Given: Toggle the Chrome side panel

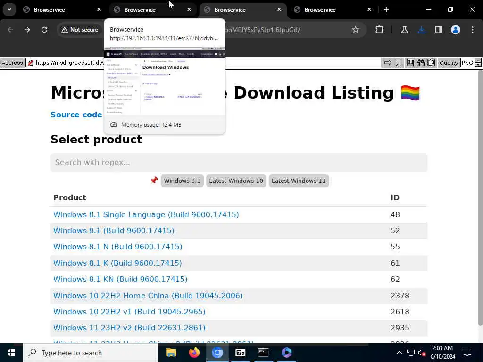Looking at the screenshot, I should (x=439, y=30).
